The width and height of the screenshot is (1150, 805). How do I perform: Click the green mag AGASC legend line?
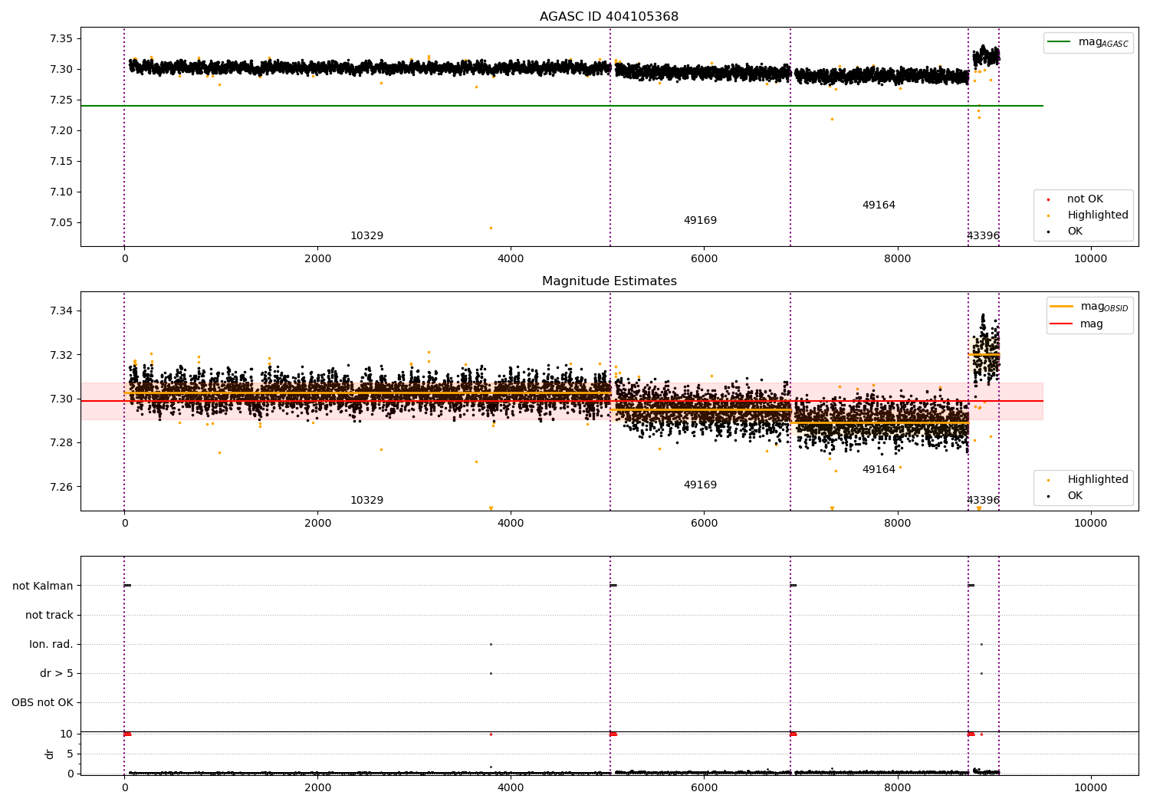[1060, 42]
